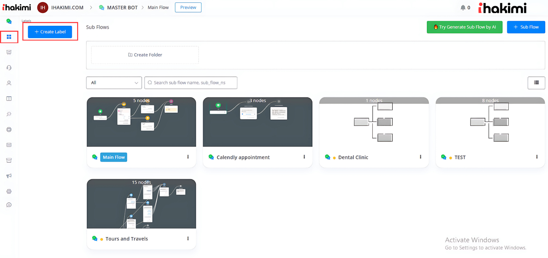Click the grid dashboard icon in sidebar
The width and height of the screenshot is (548, 258).
coord(9,37)
